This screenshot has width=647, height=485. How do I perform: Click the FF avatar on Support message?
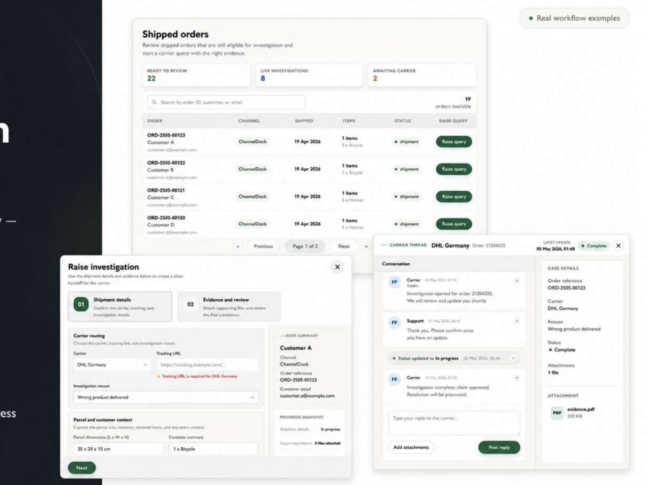coord(394,323)
